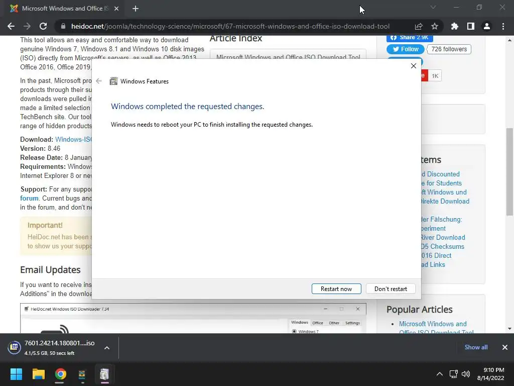The image size is (514, 386).
Task: Reload the heidoc.net page
Action: [43, 26]
